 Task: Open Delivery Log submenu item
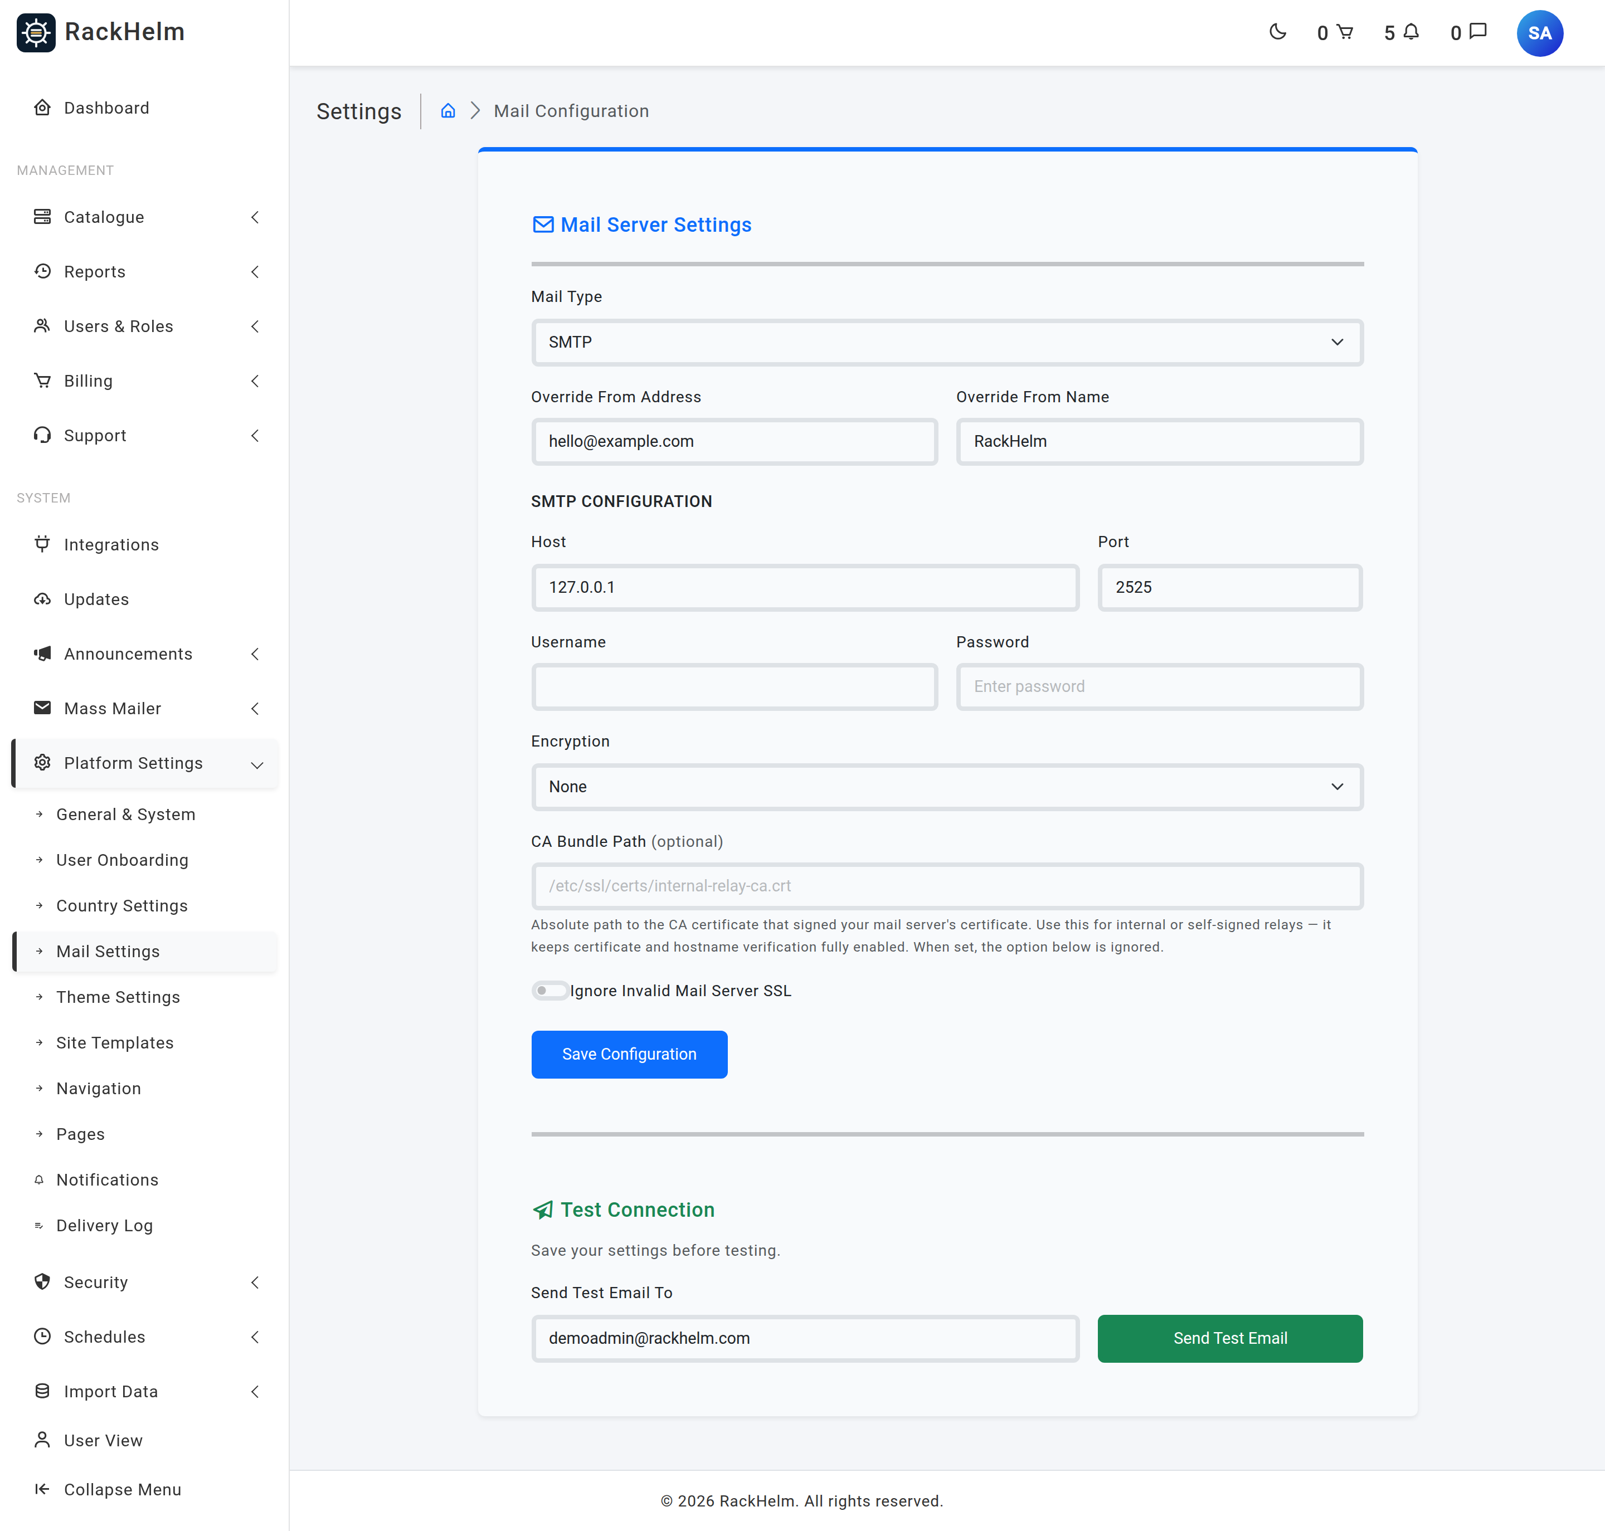coord(105,1226)
